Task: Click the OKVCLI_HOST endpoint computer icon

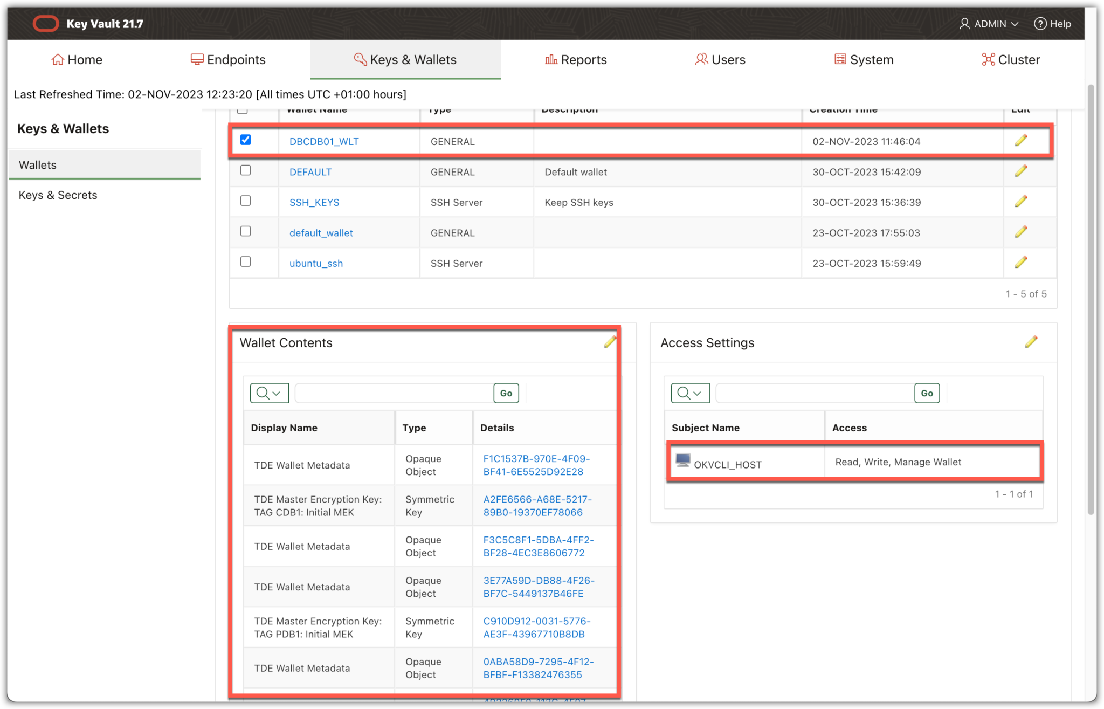Action: pyautogui.click(x=682, y=460)
